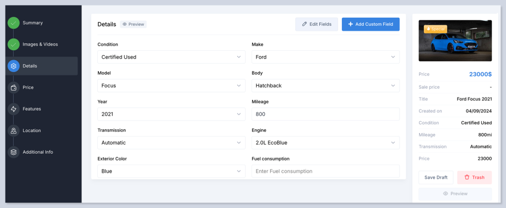The image size is (506, 208).
Task: Click the lightning bolt Features icon
Action: (13, 109)
